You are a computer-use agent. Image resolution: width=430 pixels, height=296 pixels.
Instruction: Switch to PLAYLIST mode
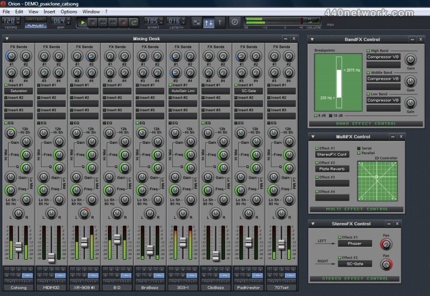click(x=36, y=25)
